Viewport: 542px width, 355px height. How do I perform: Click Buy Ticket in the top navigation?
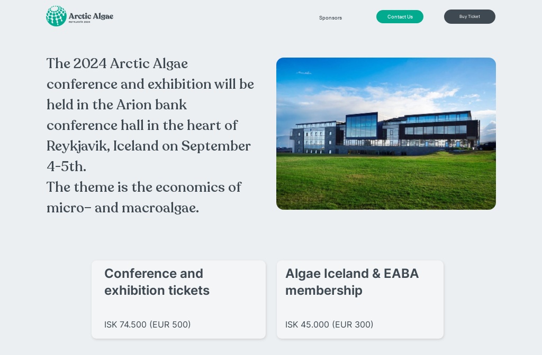click(x=469, y=16)
